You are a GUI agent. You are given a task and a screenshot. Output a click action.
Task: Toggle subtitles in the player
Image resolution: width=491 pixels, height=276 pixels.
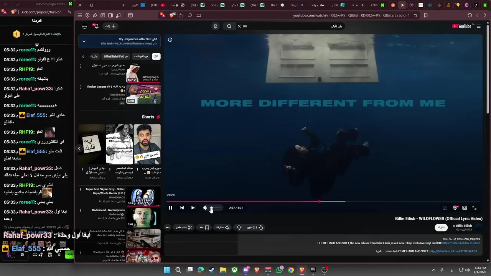pos(445,208)
